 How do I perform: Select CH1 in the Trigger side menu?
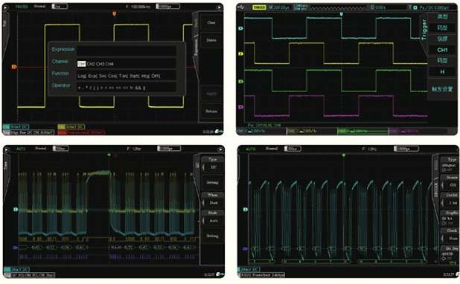tap(442, 50)
